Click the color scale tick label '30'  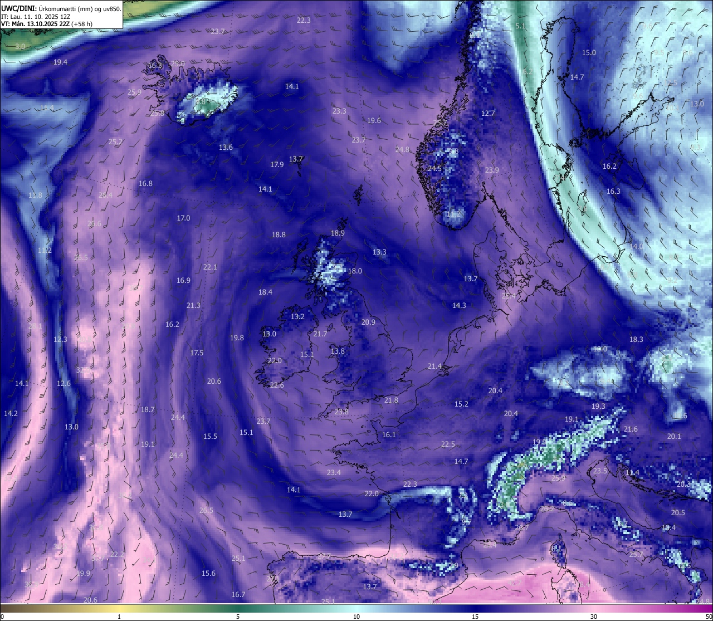594,616
